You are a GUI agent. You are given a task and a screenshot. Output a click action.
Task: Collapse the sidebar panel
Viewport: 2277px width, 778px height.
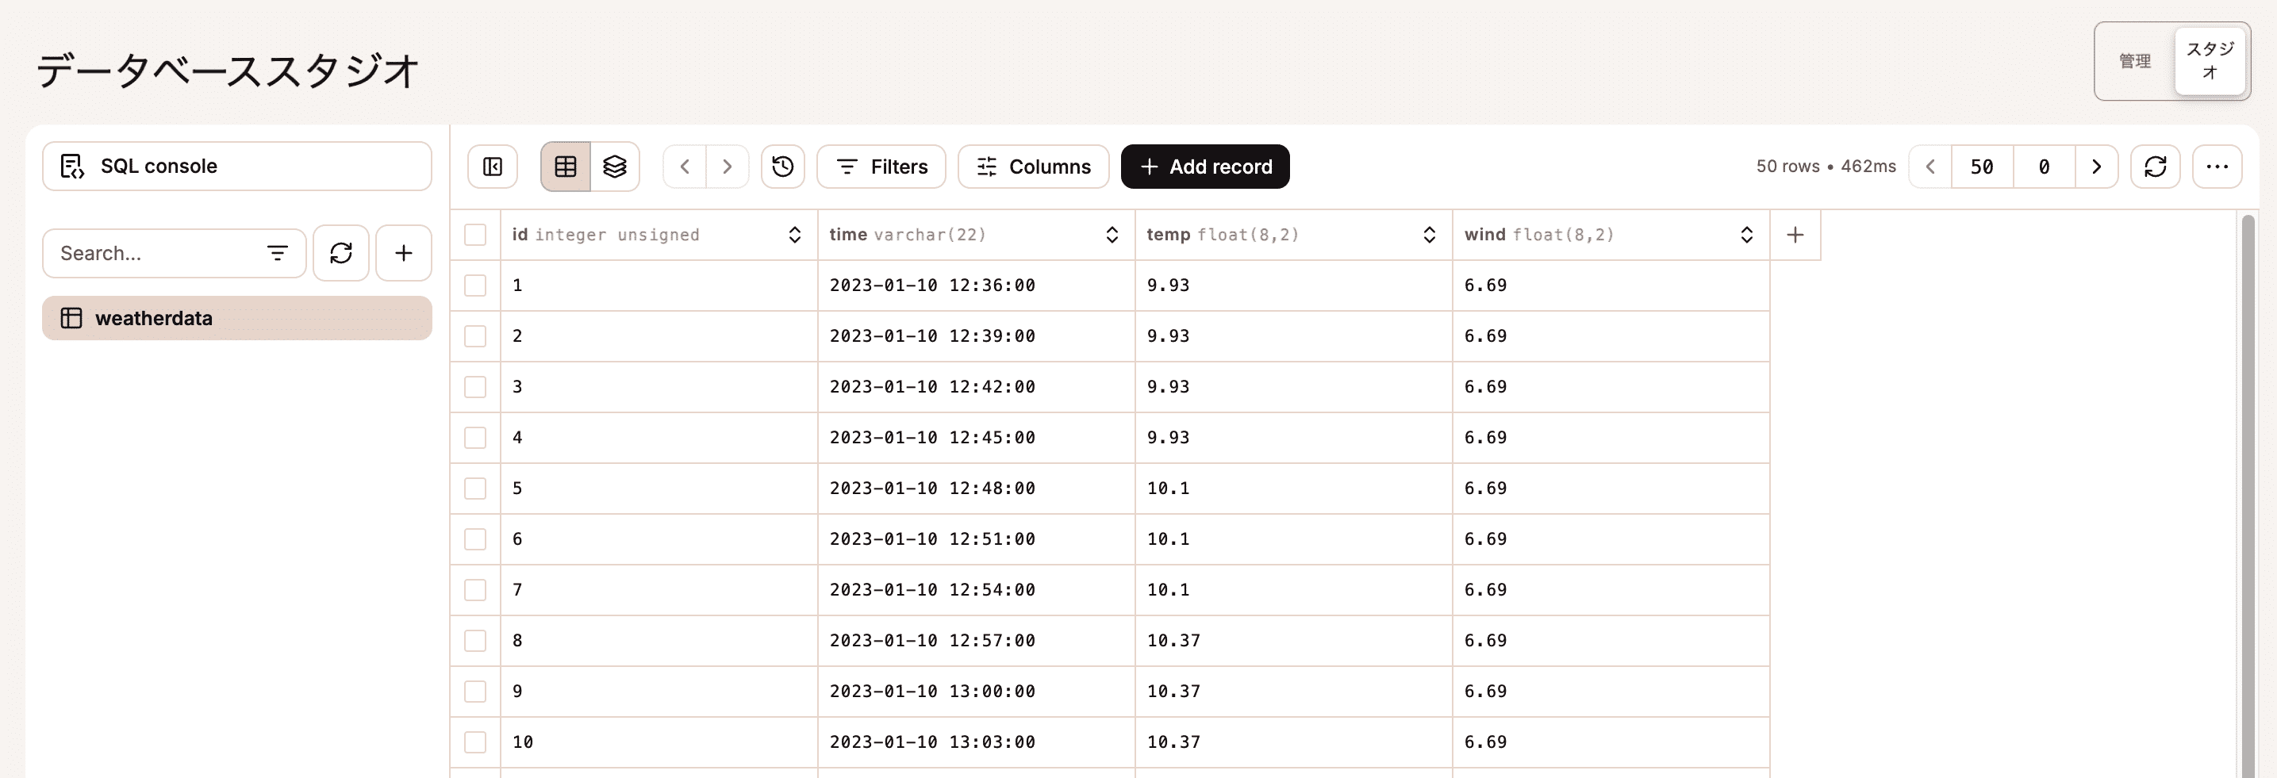tap(493, 167)
